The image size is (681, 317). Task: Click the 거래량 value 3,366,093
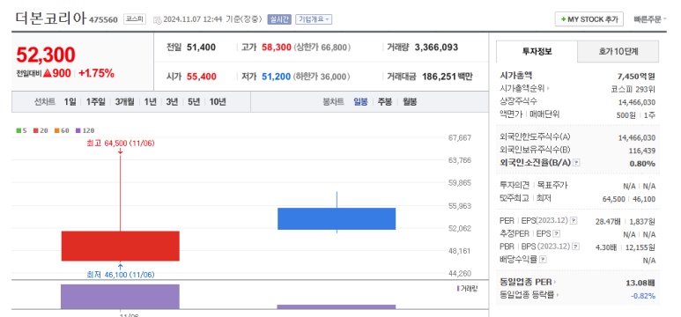(436, 48)
